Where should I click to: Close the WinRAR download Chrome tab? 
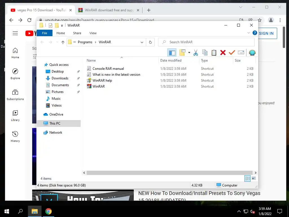tap(138, 10)
